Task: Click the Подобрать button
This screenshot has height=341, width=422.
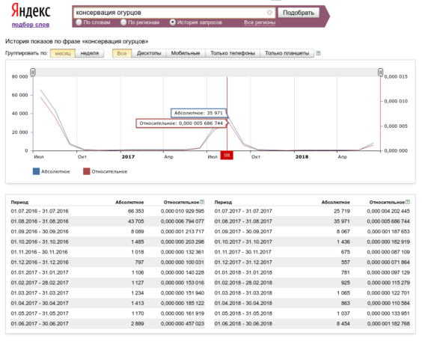Action: point(299,13)
